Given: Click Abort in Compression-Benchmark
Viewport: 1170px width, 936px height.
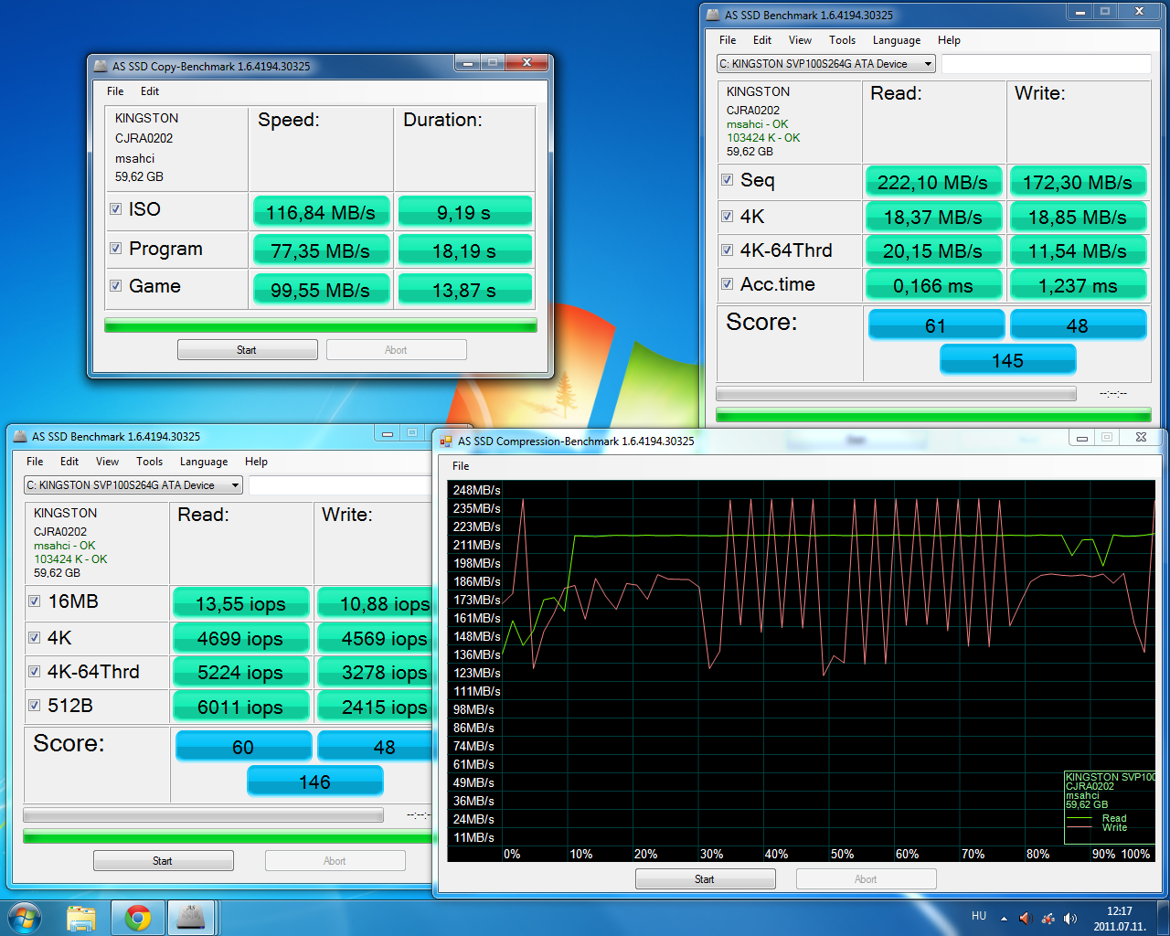Looking at the screenshot, I should pos(866,879).
